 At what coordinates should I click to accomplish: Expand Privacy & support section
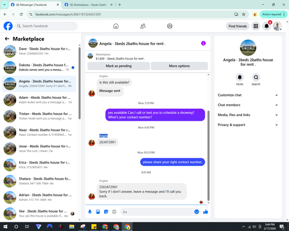pos(248,125)
